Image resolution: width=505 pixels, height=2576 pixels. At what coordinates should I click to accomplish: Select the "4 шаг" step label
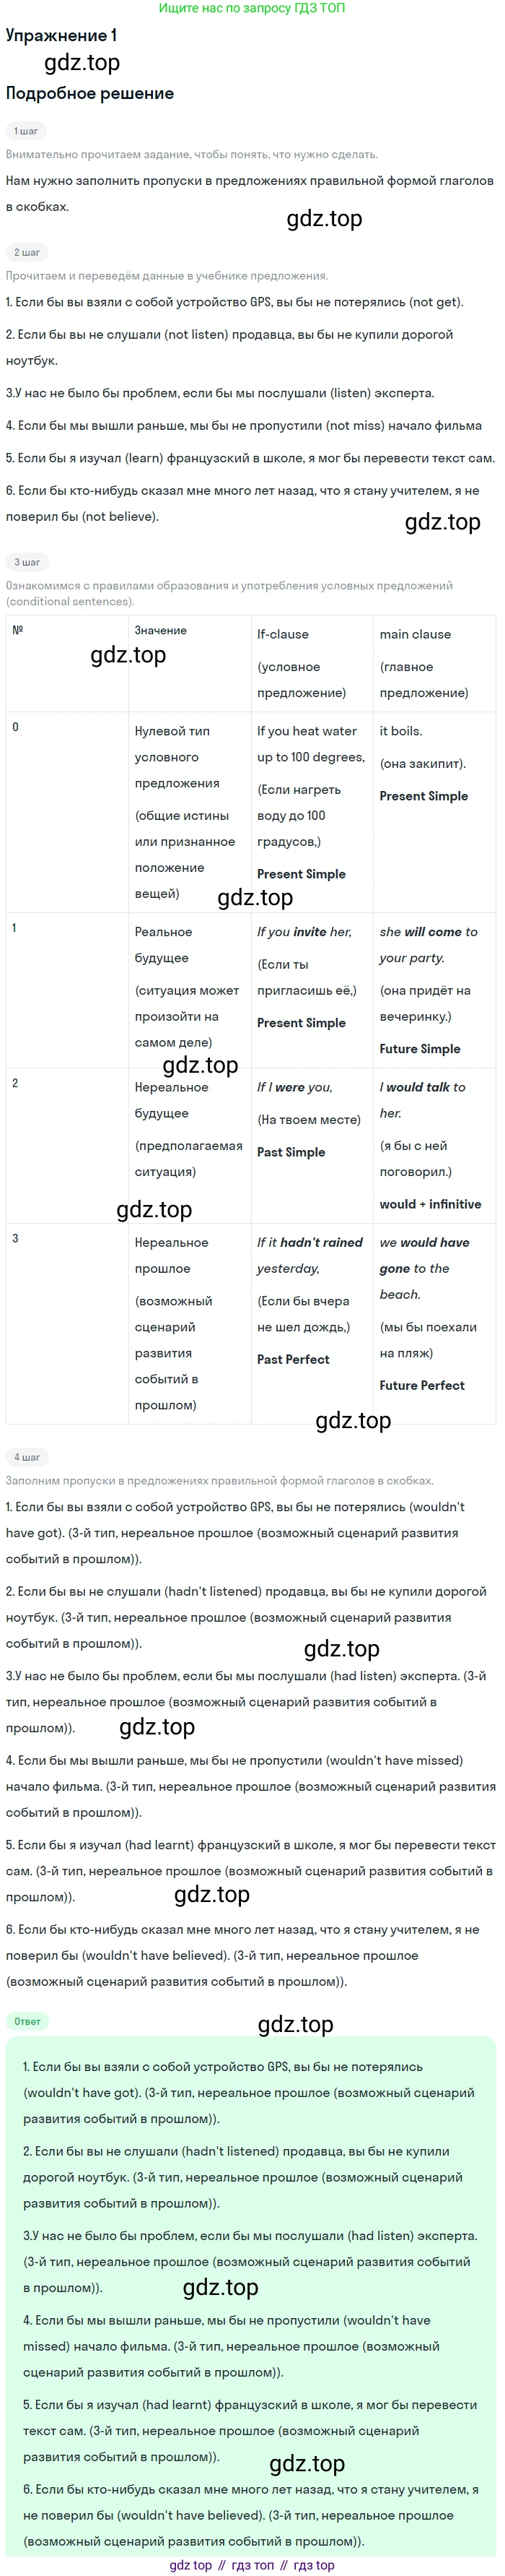[x=27, y=1457]
